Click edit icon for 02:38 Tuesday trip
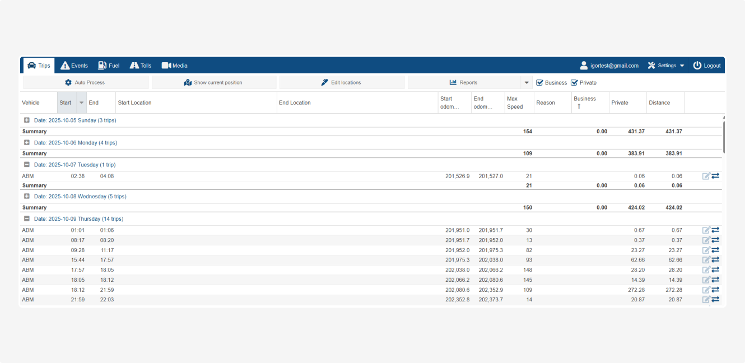 coord(706,176)
